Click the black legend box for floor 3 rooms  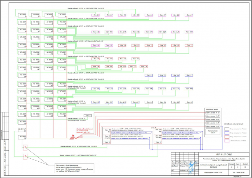(227, 129)
